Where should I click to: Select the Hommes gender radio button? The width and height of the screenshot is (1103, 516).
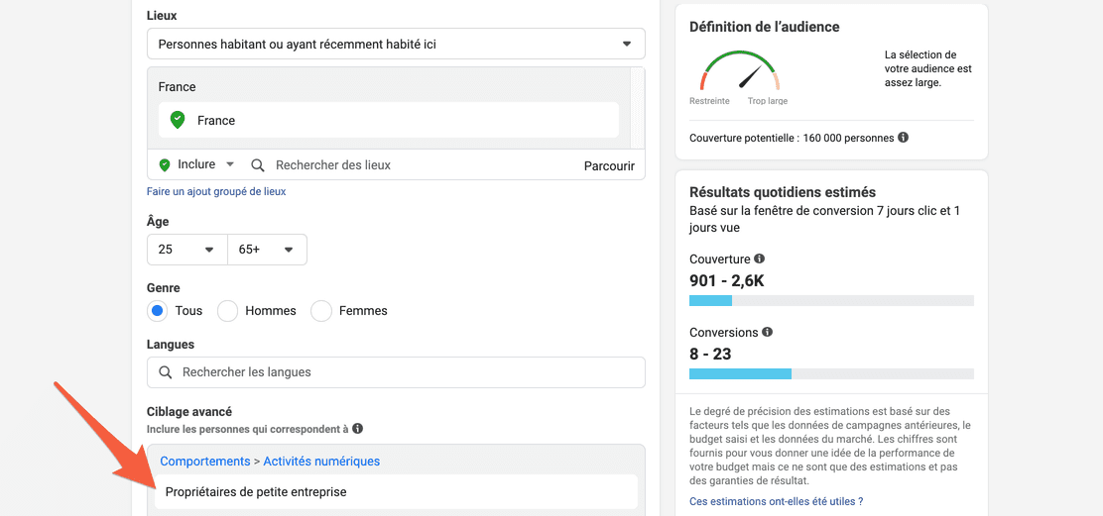tap(228, 310)
